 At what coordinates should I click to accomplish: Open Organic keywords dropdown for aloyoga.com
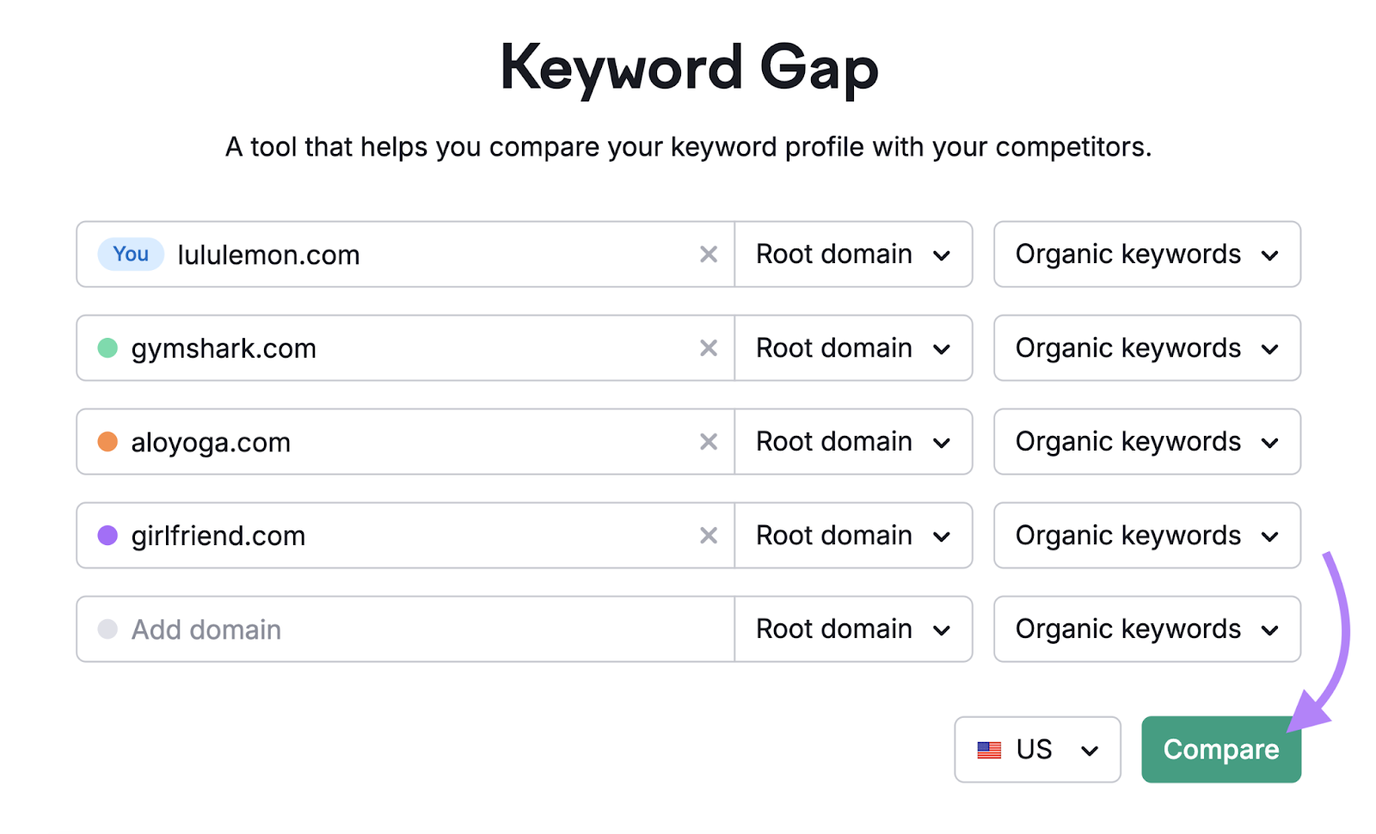[x=1146, y=442]
